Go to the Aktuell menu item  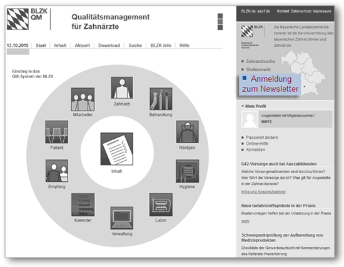tap(83, 46)
